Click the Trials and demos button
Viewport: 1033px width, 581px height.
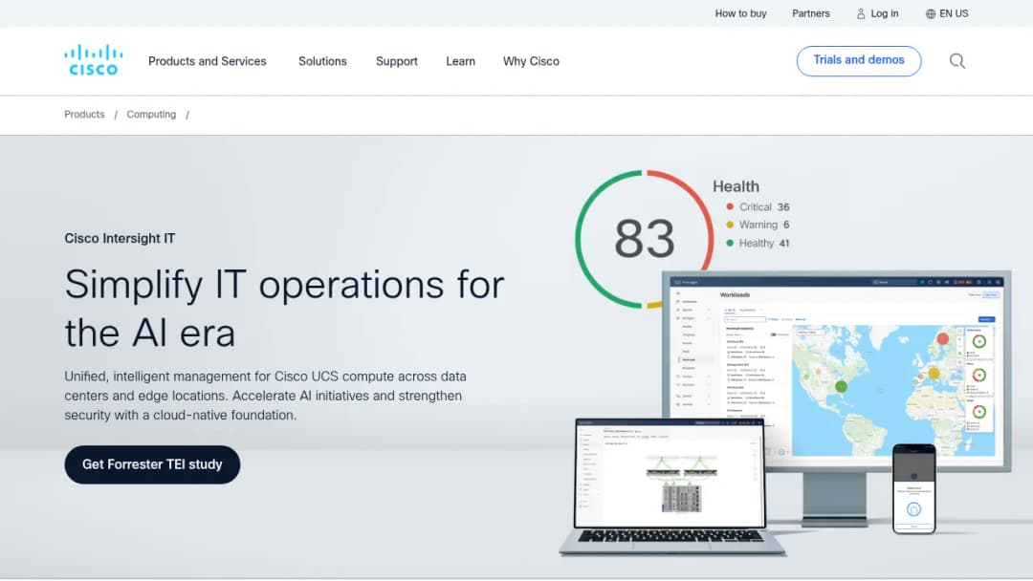point(858,60)
